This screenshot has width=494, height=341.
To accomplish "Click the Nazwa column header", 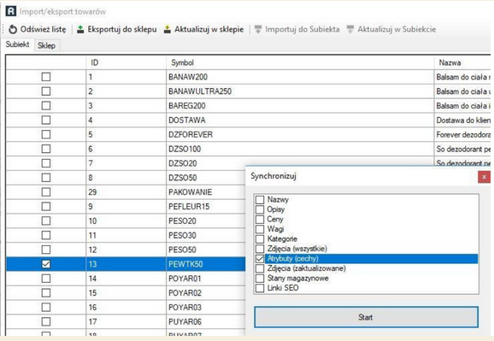I will [x=462, y=62].
